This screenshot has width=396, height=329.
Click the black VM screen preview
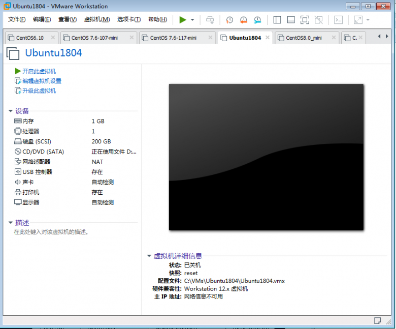coord(266,157)
